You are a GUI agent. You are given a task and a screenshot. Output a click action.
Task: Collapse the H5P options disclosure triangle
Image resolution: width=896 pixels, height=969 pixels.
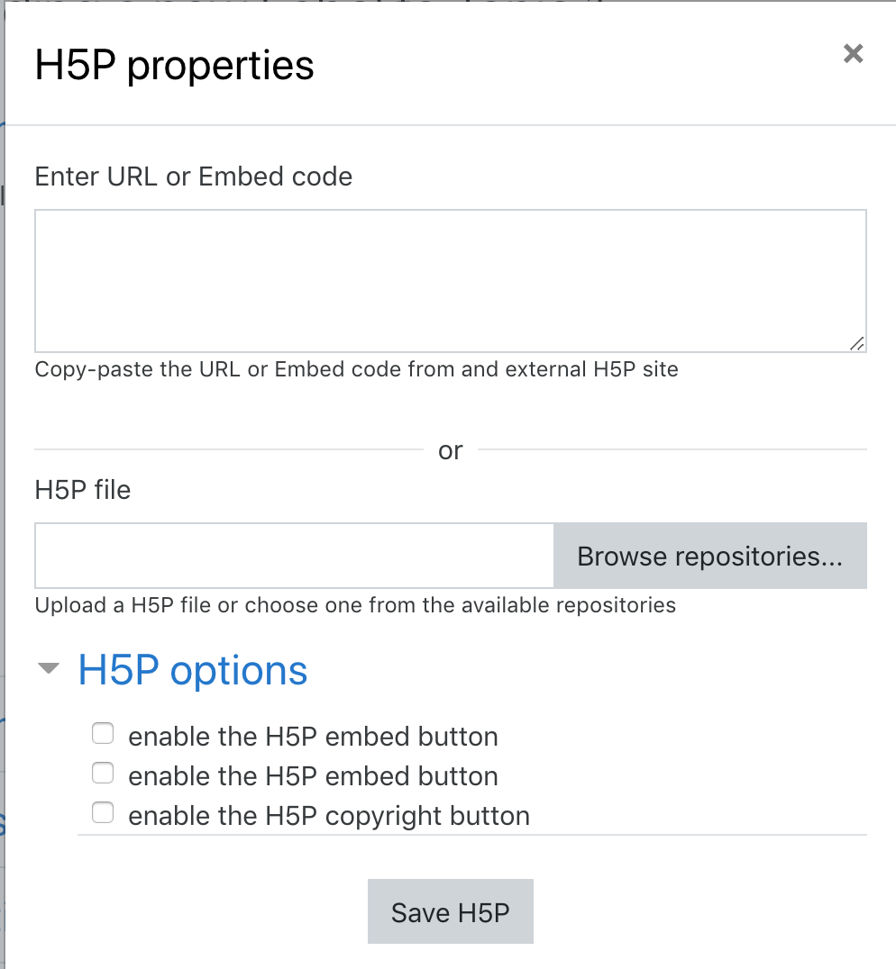tap(49, 668)
